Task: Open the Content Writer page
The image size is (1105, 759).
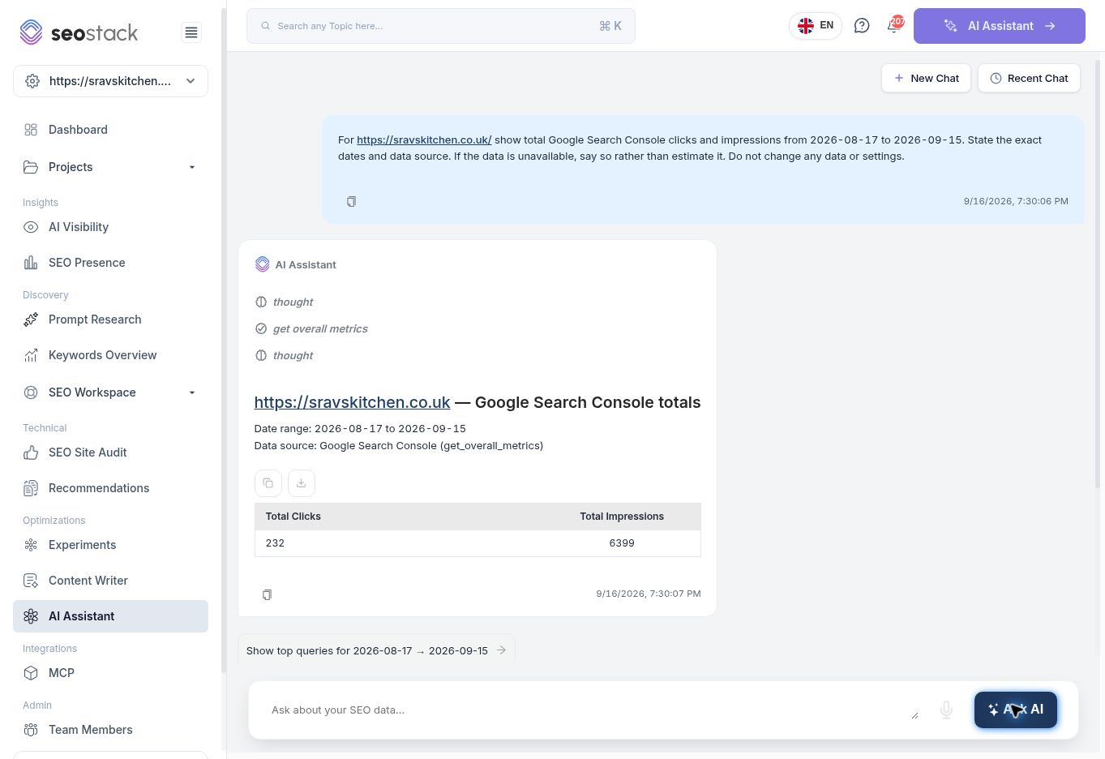Action: click(x=110, y=581)
